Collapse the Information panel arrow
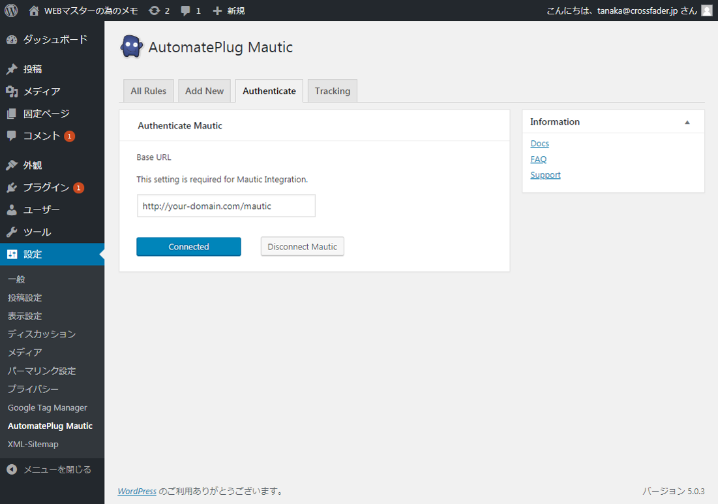 687,122
